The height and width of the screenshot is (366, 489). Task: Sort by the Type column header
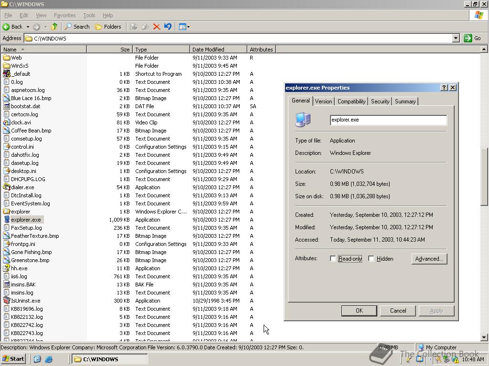[161, 50]
